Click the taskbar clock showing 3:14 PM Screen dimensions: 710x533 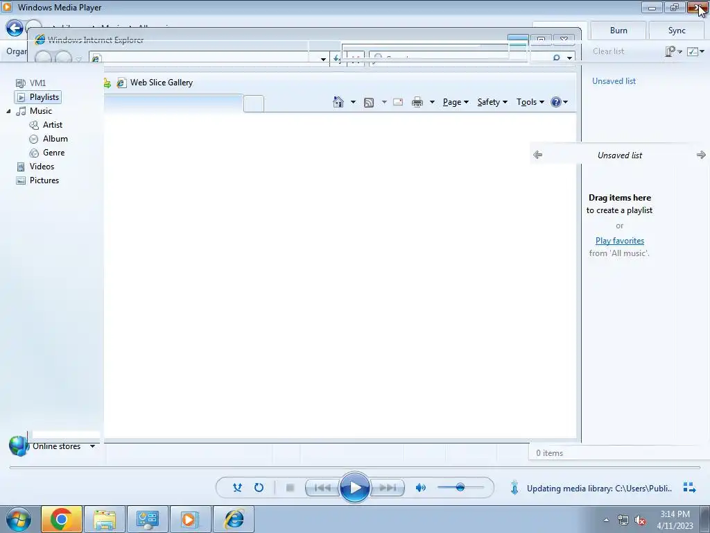point(675,520)
